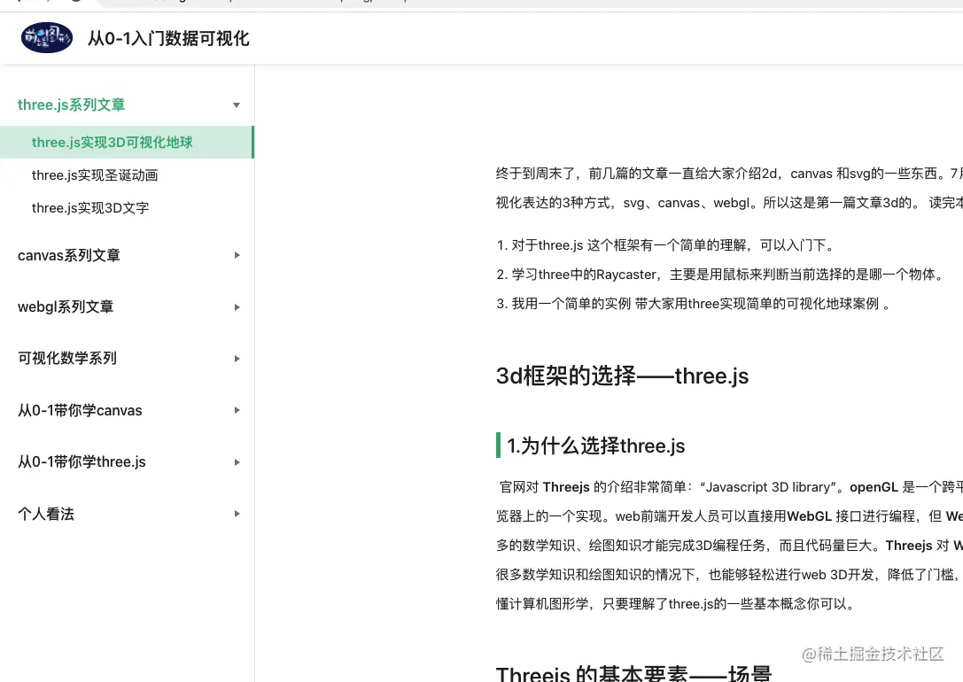
Task: Click the three.js系列文章 menu label
Action: (71, 105)
